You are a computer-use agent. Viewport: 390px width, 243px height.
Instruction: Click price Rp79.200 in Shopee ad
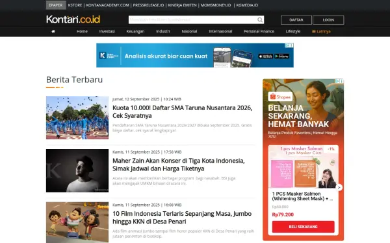click(283, 214)
